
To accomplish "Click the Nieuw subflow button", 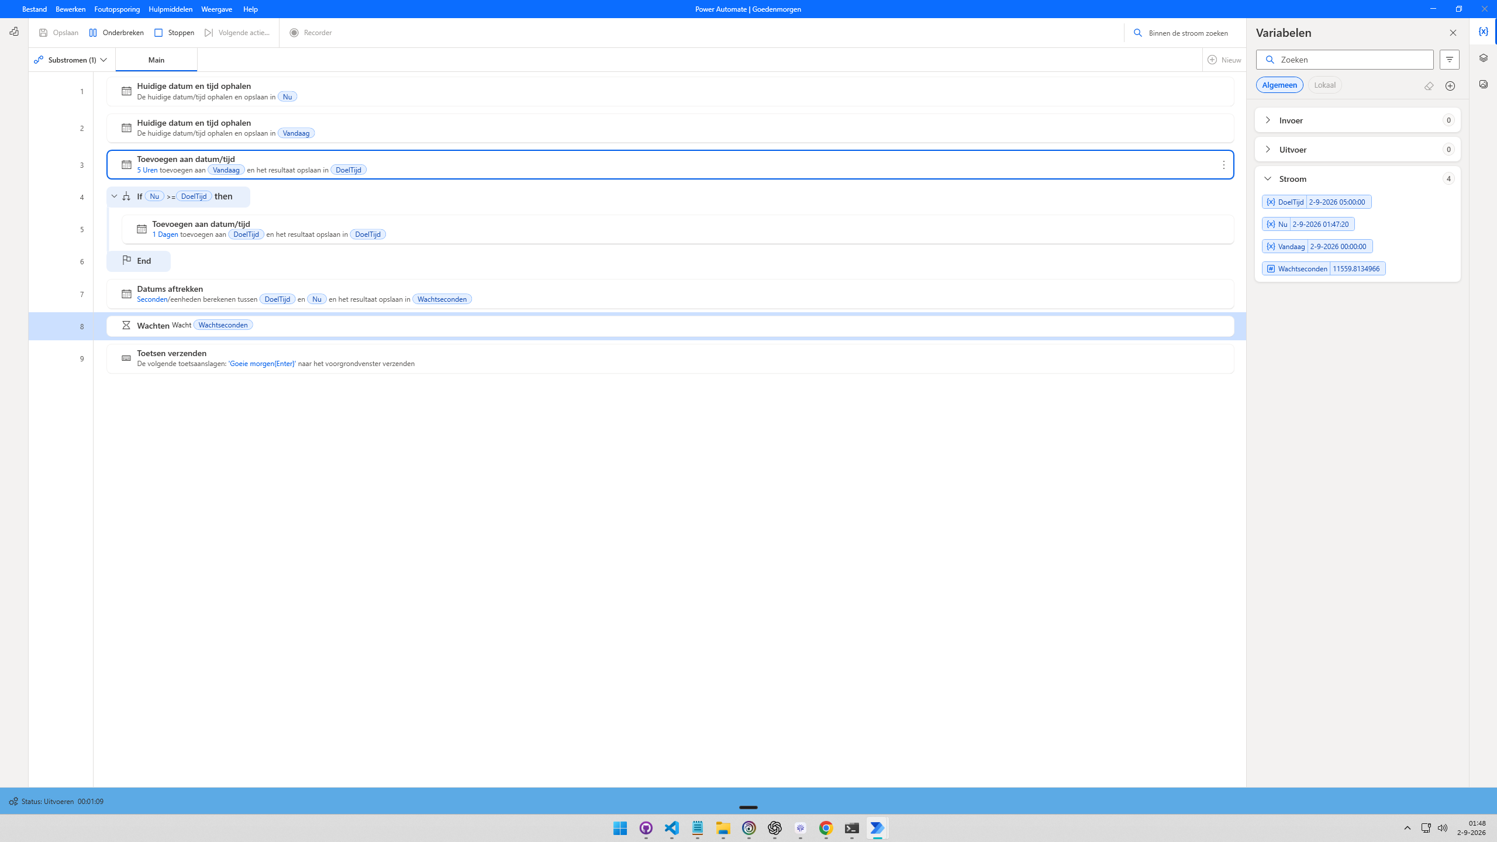I will tap(1224, 60).
